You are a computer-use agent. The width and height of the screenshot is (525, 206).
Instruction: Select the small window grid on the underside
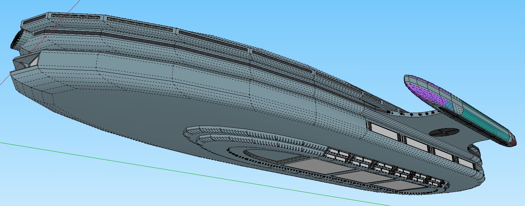(x=386, y=165)
